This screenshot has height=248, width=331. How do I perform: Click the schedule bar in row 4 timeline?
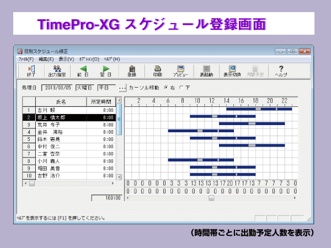tap(201, 131)
